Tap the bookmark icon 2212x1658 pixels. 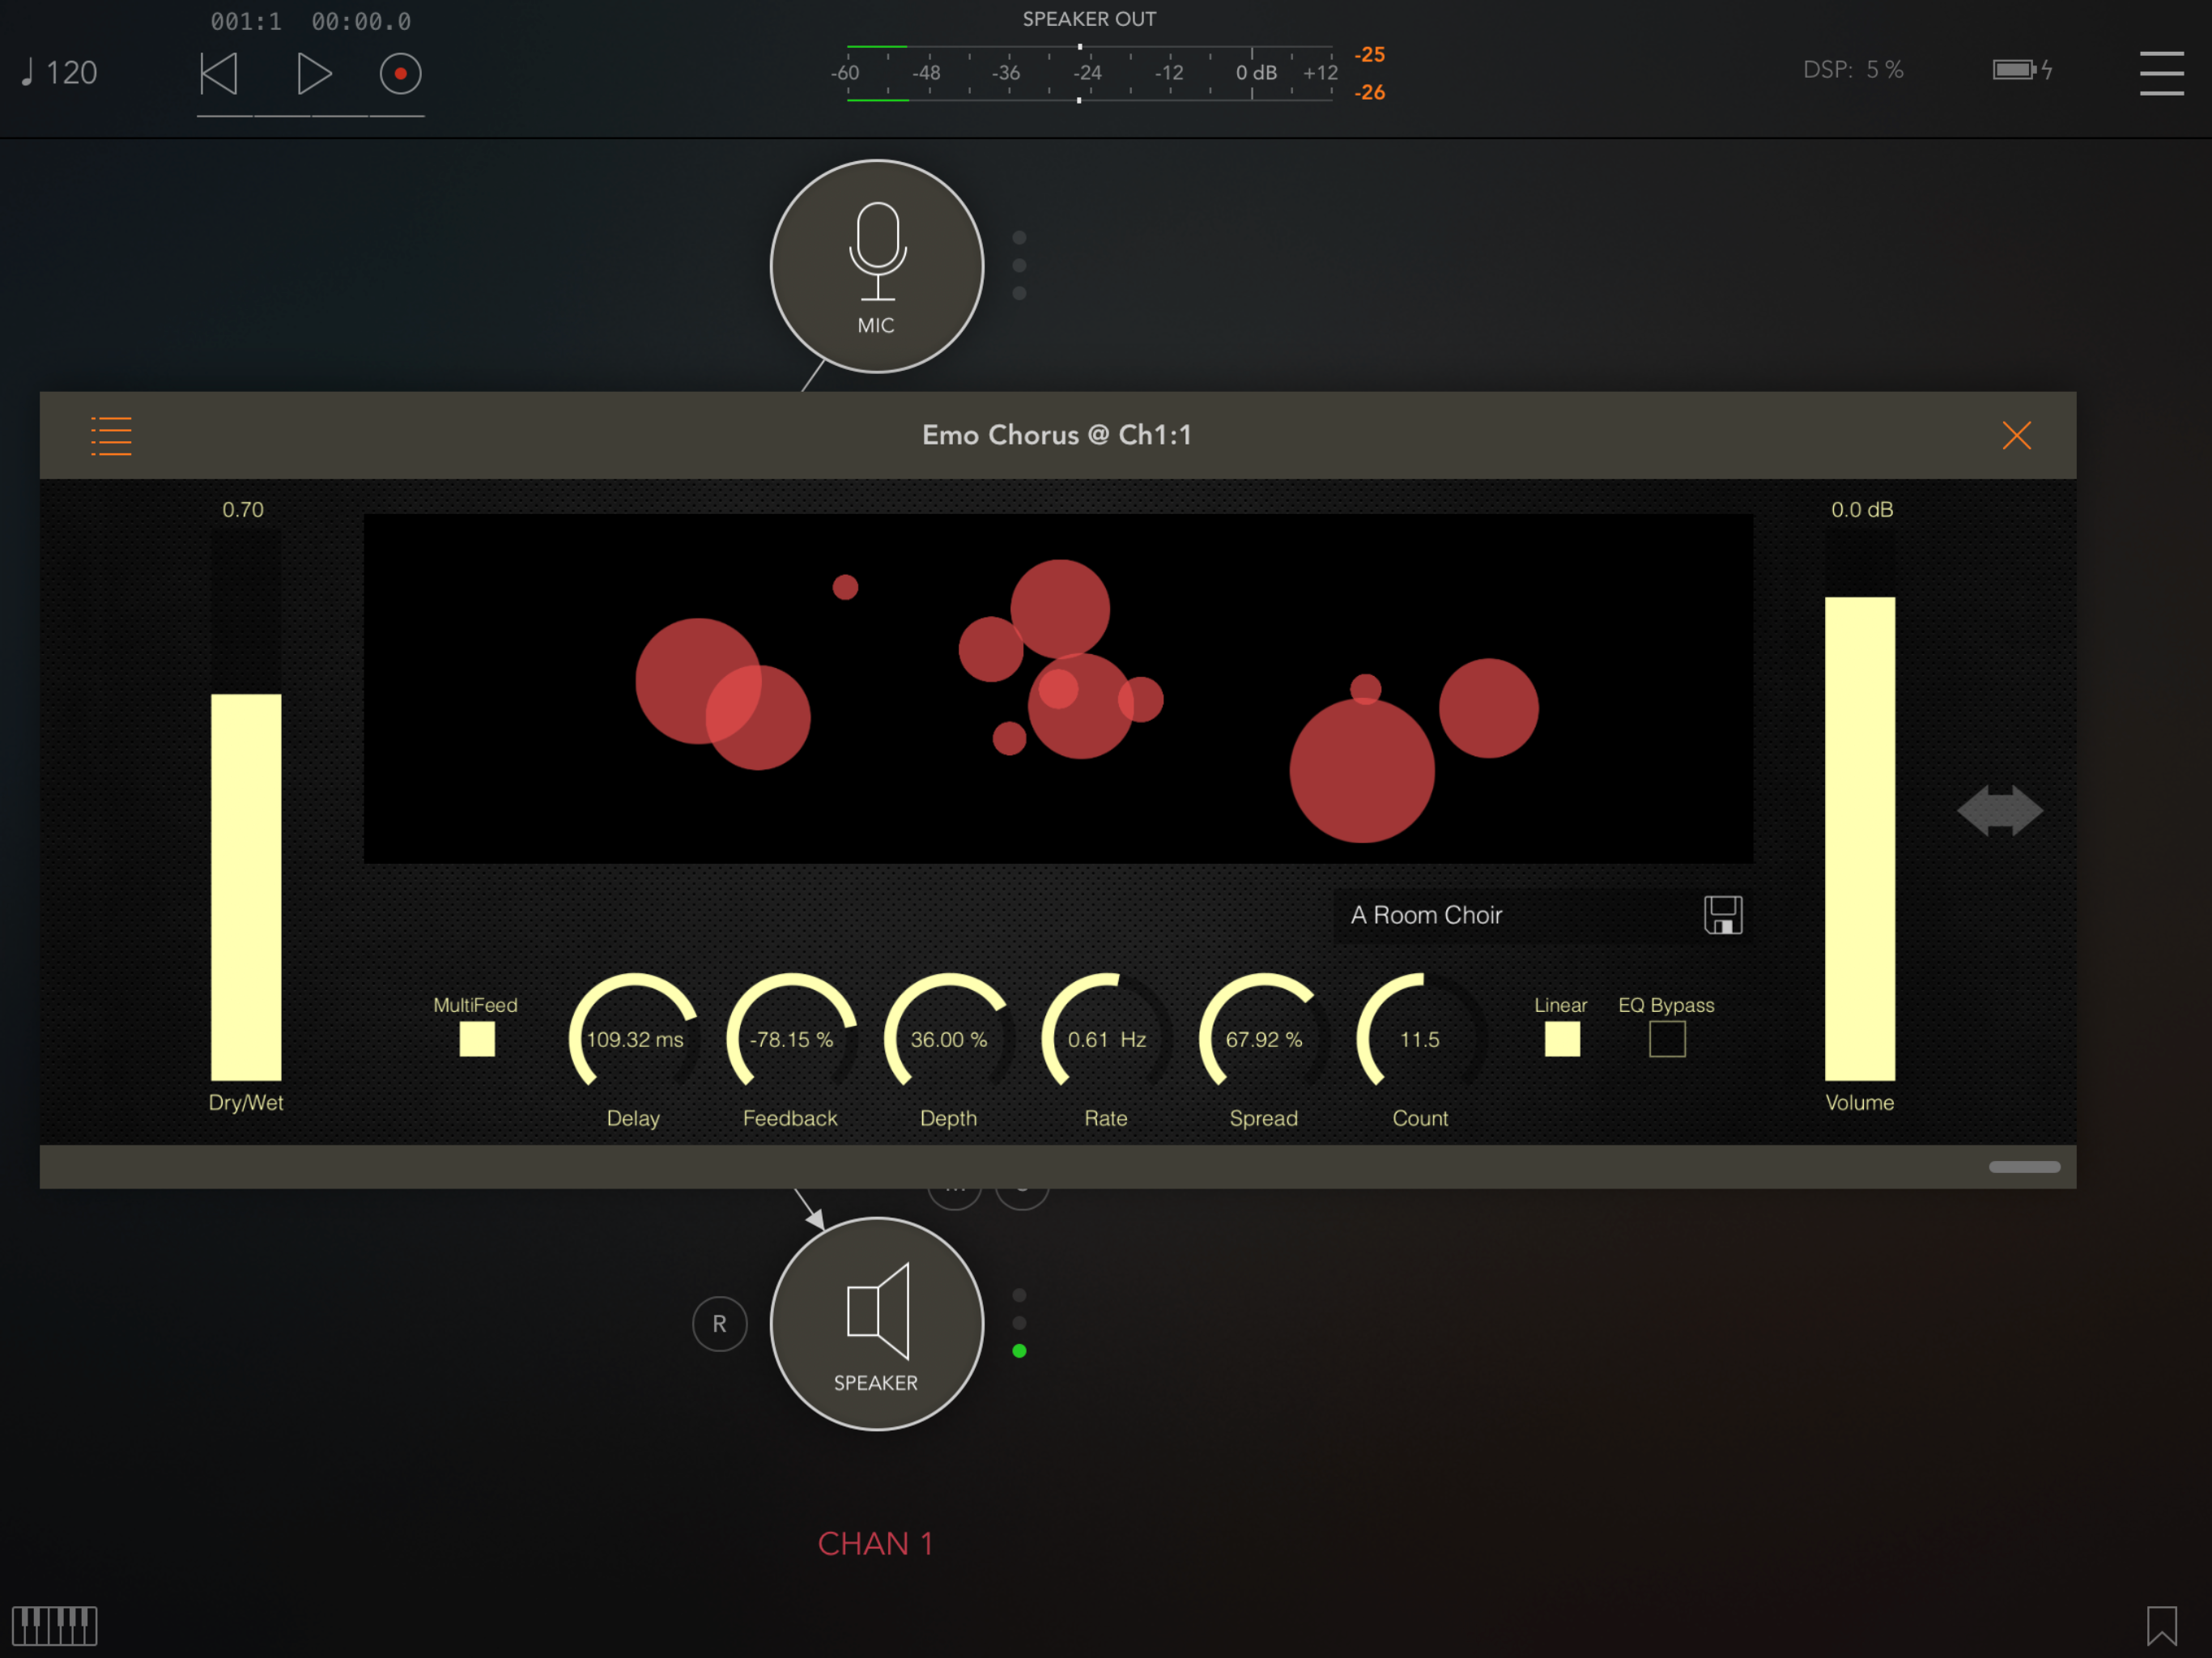tap(2160, 1625)
